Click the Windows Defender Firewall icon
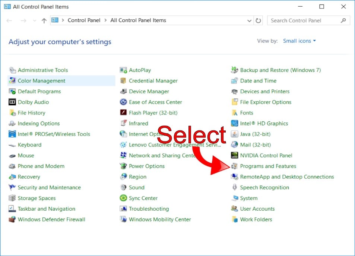 point(12,220)
